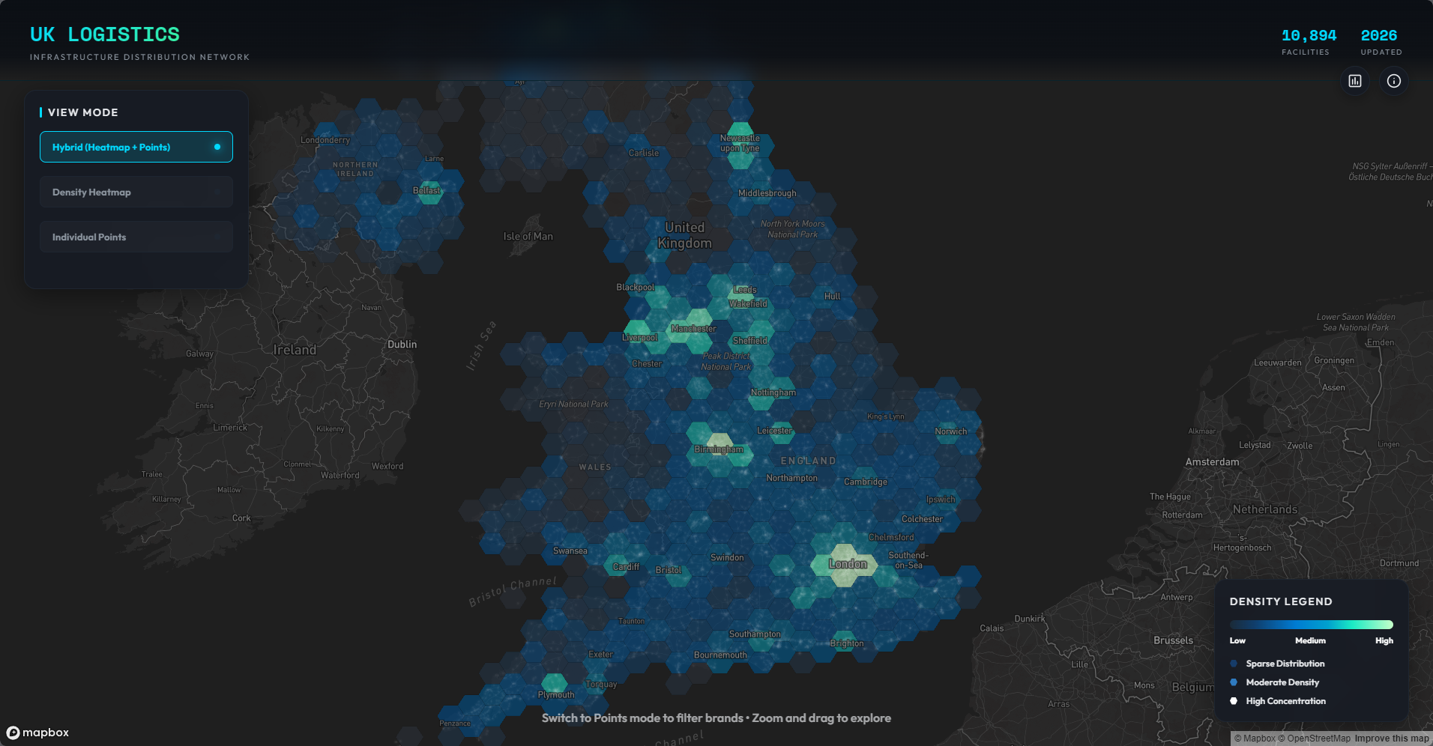
Task: Click the Sparse Distribution legend dot
Action: point(1234,664)
